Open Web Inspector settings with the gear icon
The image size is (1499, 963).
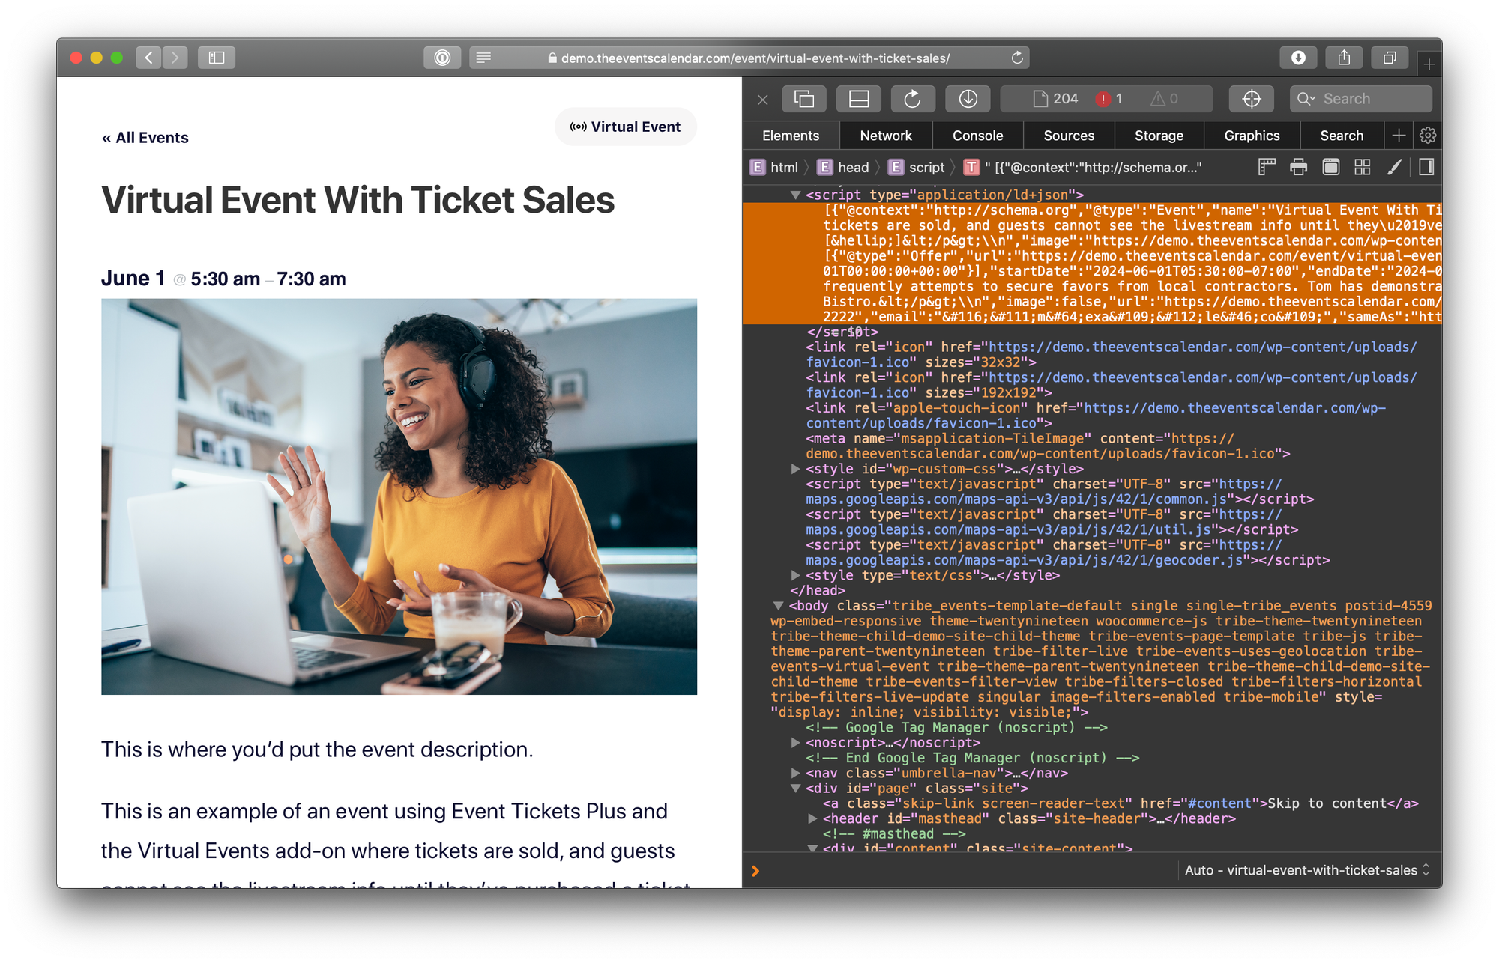pos(1428,136)
